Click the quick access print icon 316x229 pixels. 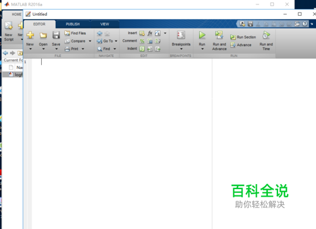click(x=297, y=24)
